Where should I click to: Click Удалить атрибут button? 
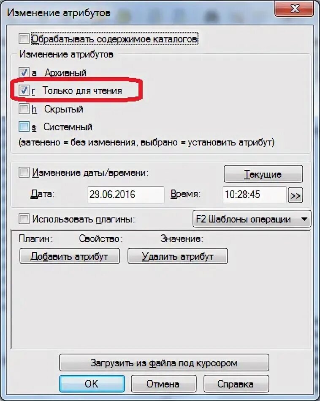coord(178,256)
